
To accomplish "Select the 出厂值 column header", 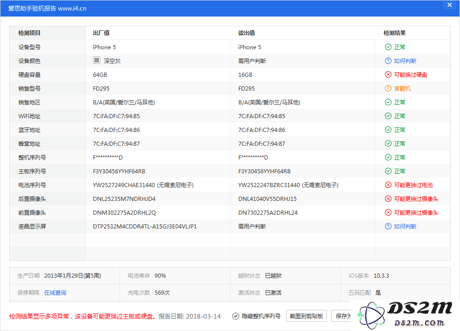I will tap(101, 33).
